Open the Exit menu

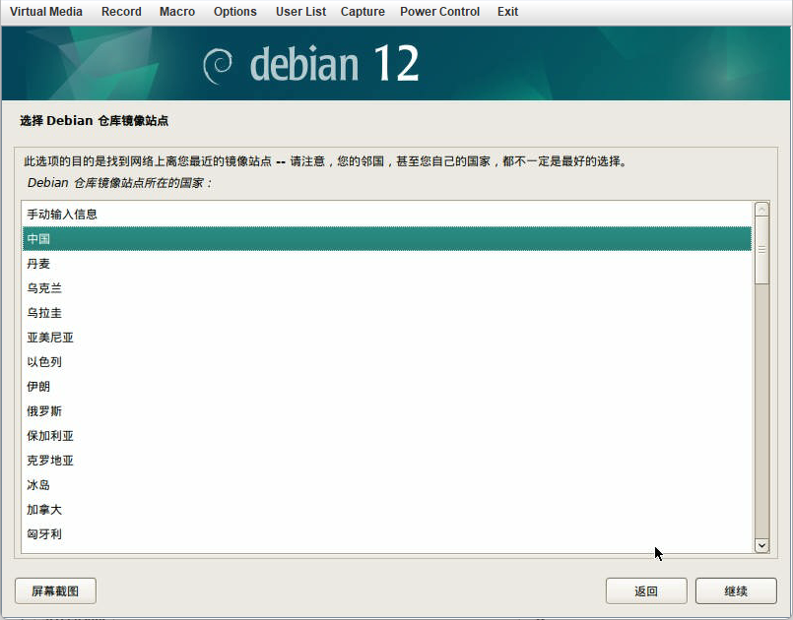tap(507, 12)
